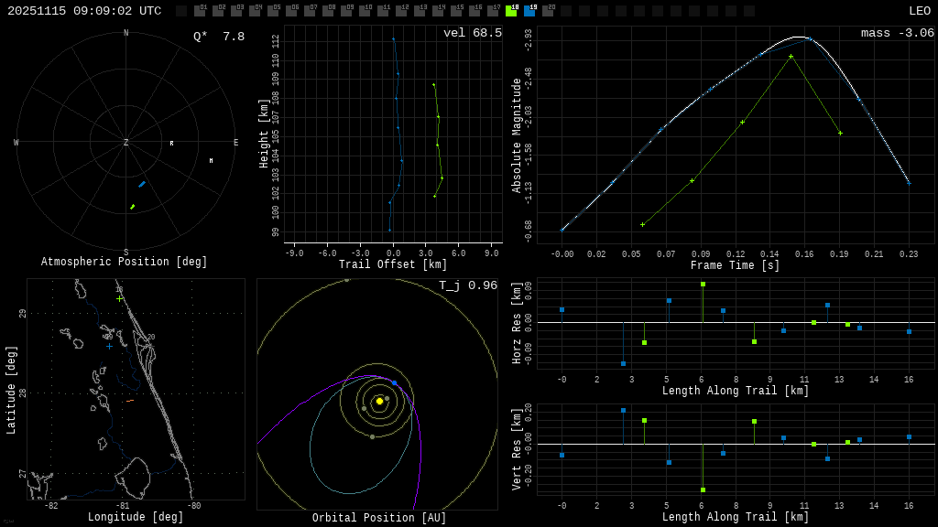
Task: Click the Q* 7.8 value
Action: click(219, 37)
